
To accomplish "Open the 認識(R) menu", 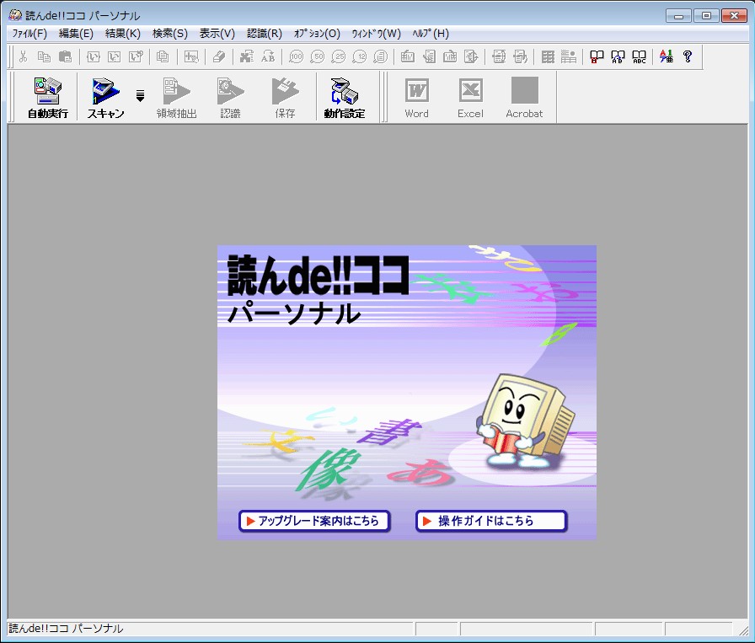I will tap(265, 34).
